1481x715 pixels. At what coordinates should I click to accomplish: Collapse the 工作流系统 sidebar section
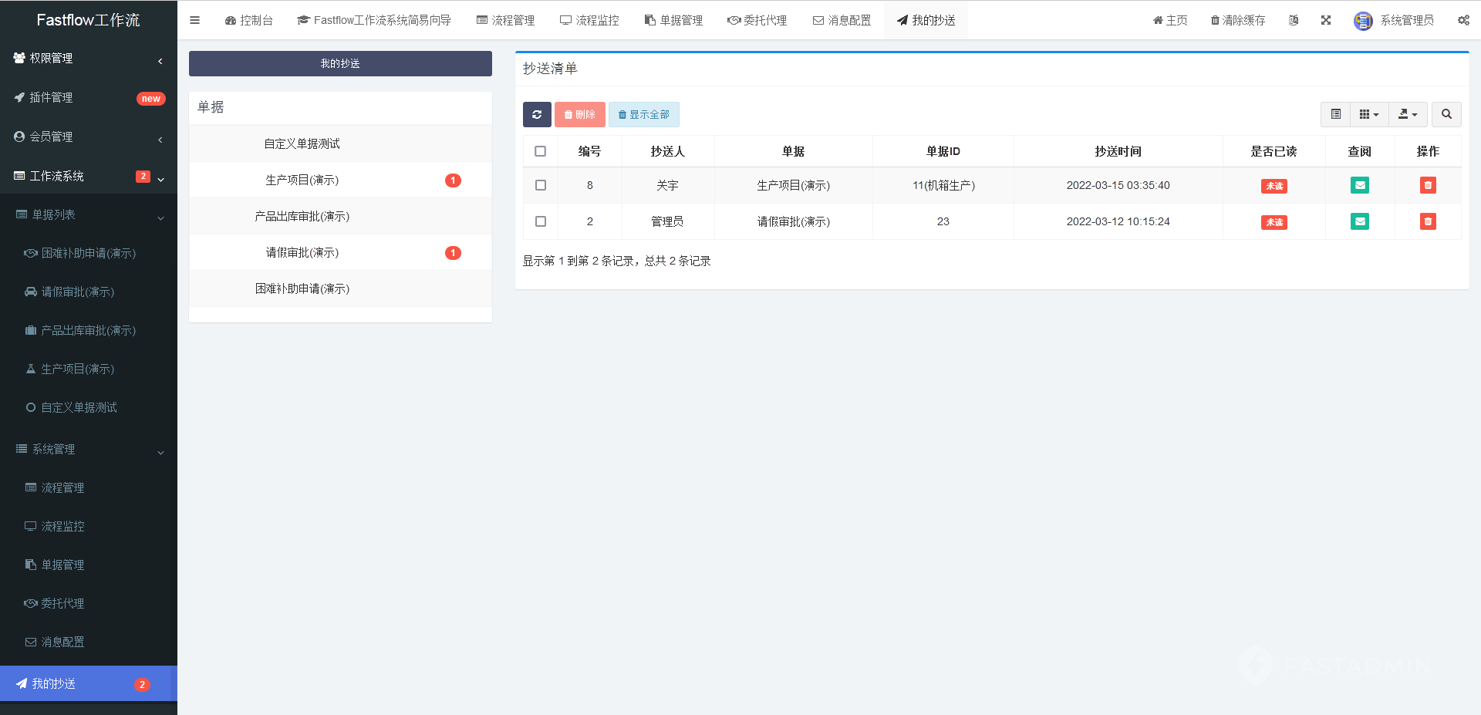pos(89,176)
